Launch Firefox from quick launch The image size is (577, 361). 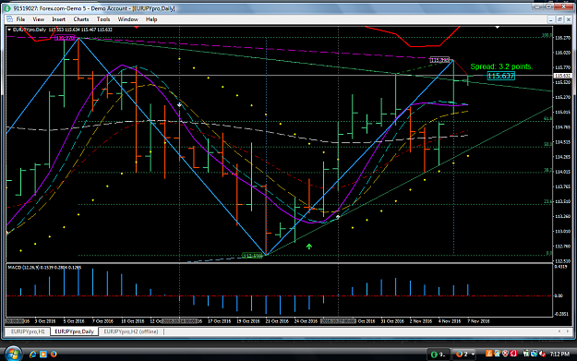click(x=54, y=354)
